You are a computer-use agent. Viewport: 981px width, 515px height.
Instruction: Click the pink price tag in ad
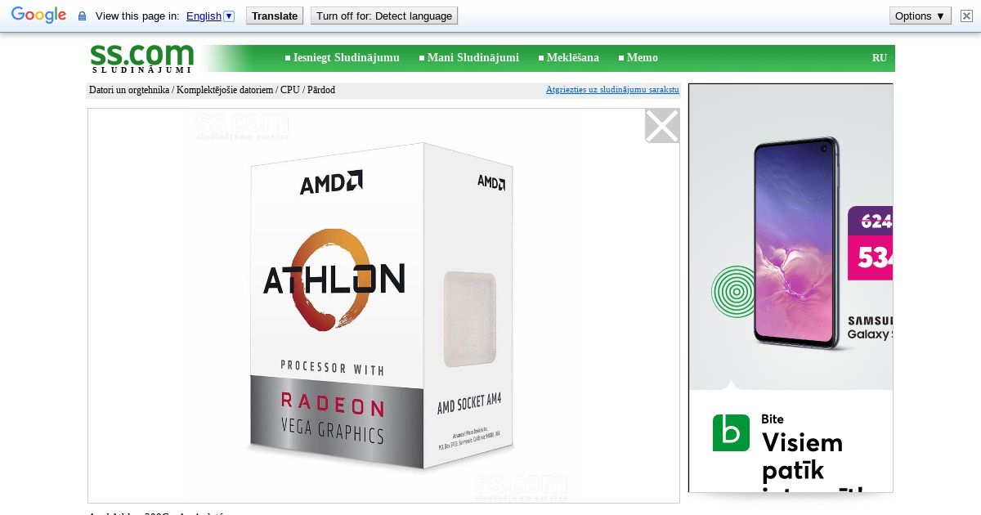click(870, 257)
